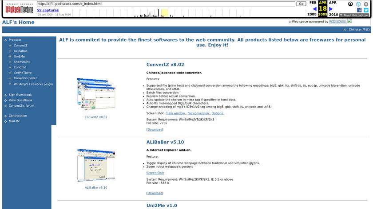Switch to Chinese (中文) version
This screenshot has width=373, height=209.
coord(359,30)
